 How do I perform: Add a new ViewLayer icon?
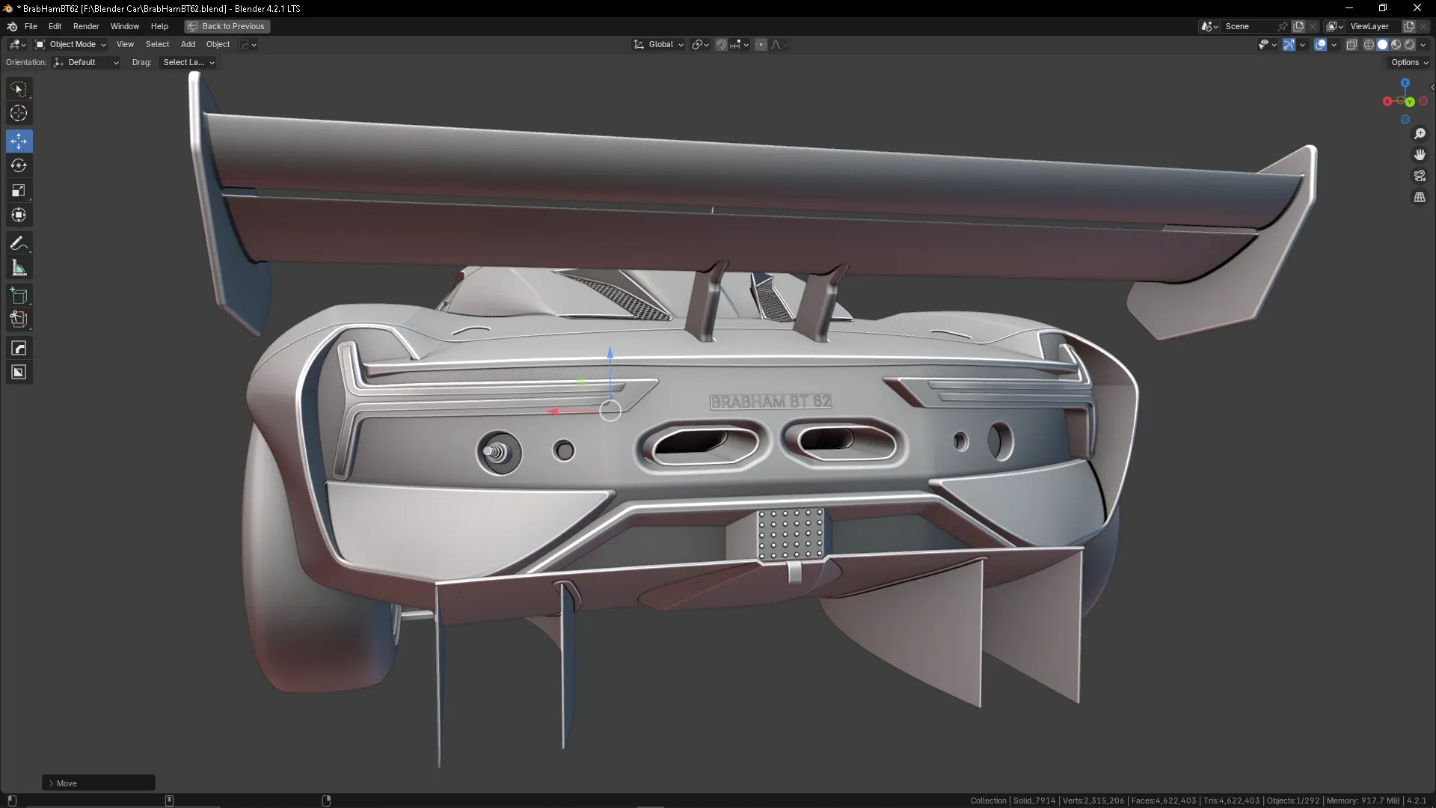(x=1409, y=26)
